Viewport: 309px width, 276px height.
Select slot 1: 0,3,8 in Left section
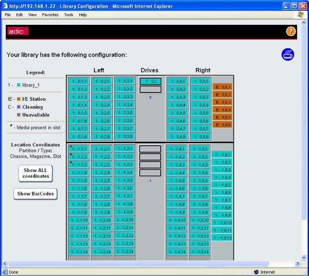pos(125,136)
